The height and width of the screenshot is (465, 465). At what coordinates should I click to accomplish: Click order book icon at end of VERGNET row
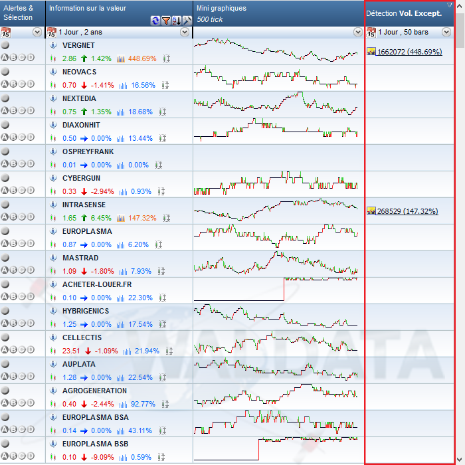coord(167,58)
